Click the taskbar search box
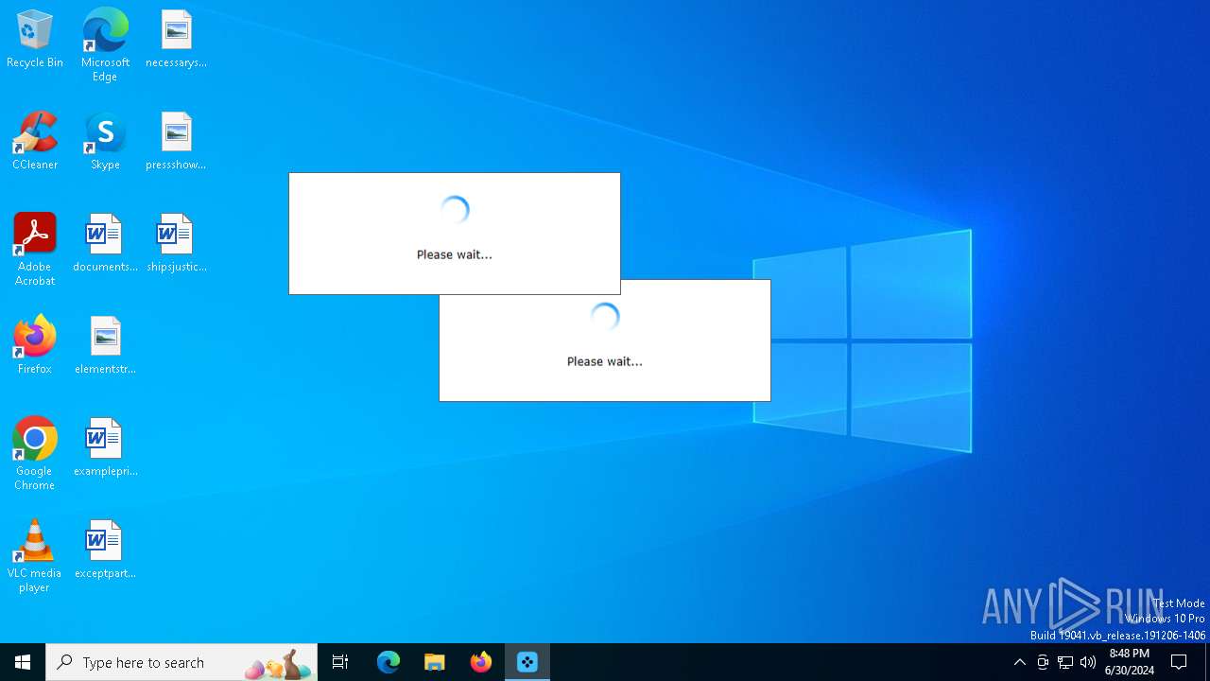Viewport: 1210px width, 681px height. [181, 662]
